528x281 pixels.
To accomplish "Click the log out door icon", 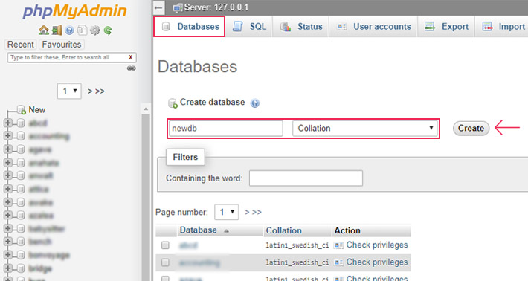I will pos(57,30).
